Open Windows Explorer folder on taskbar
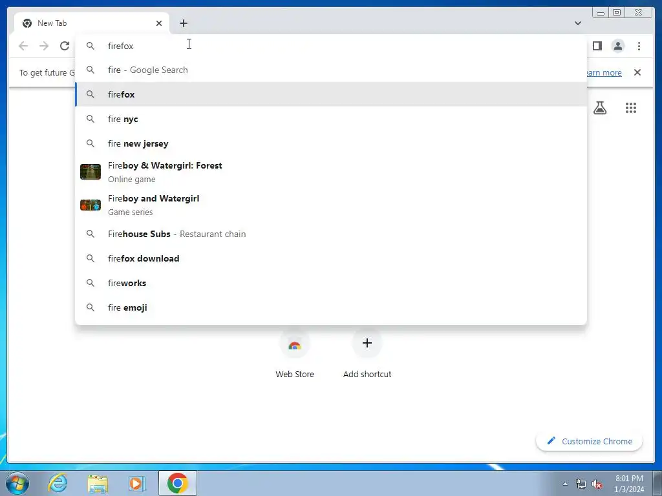Image resolution: width=662 pixels, height=496 pixels. point(98,483)
